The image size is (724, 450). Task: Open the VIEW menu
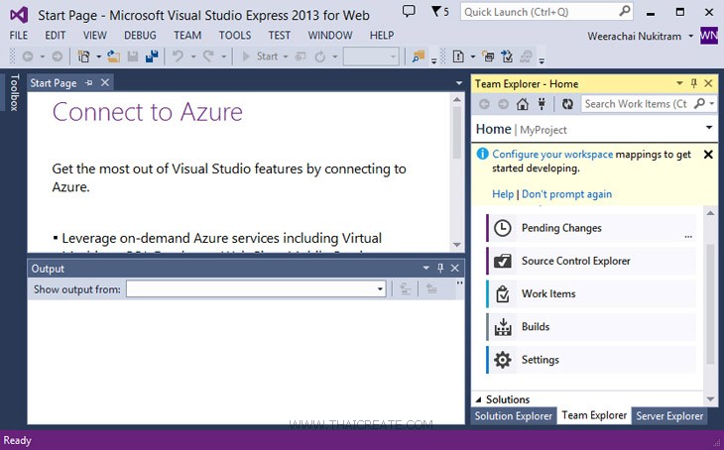94,35
